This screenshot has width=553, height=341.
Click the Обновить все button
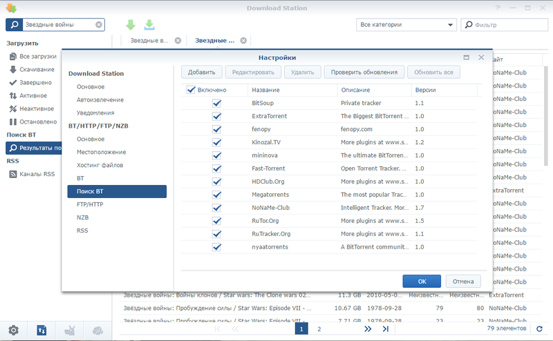pos(433,72)
